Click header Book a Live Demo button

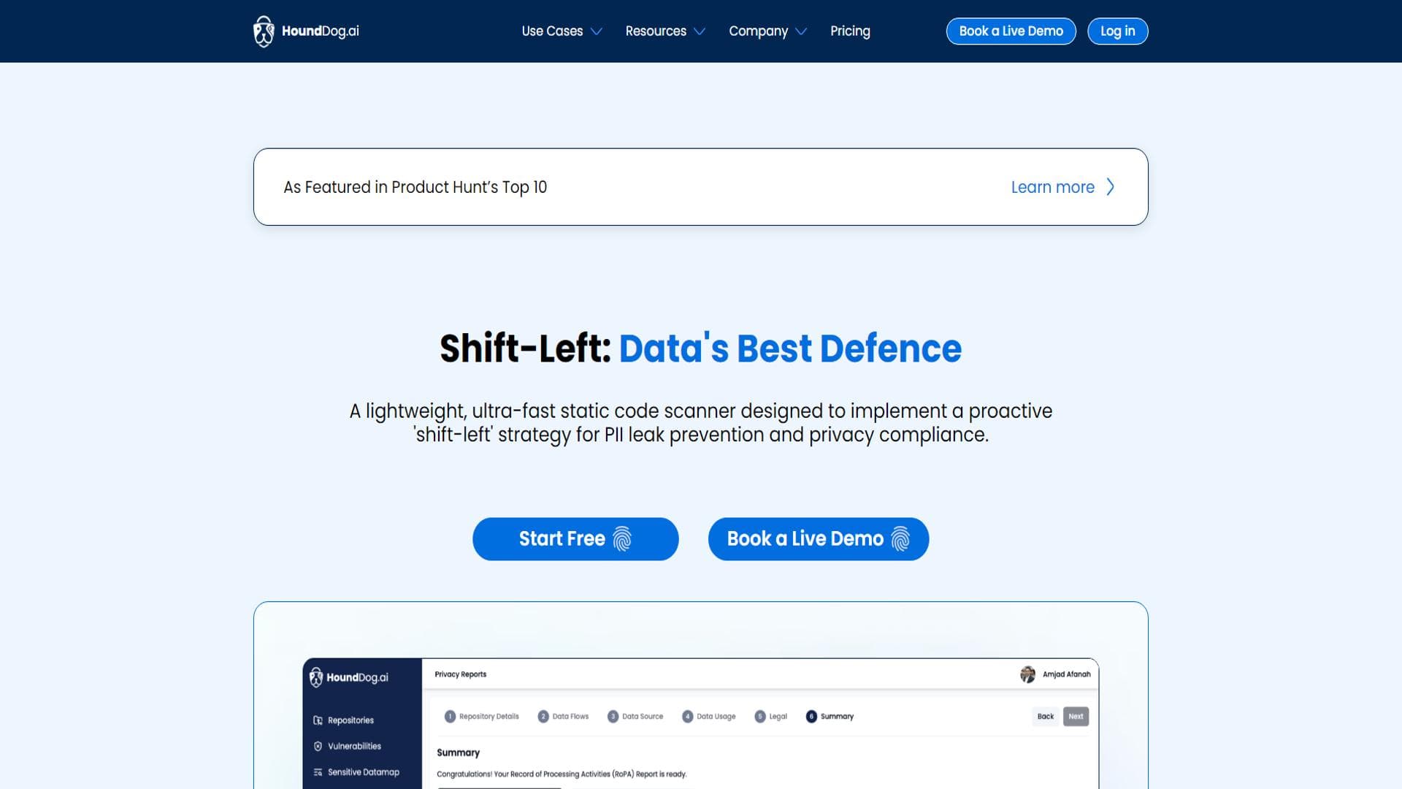click(x=1011, y=31)
